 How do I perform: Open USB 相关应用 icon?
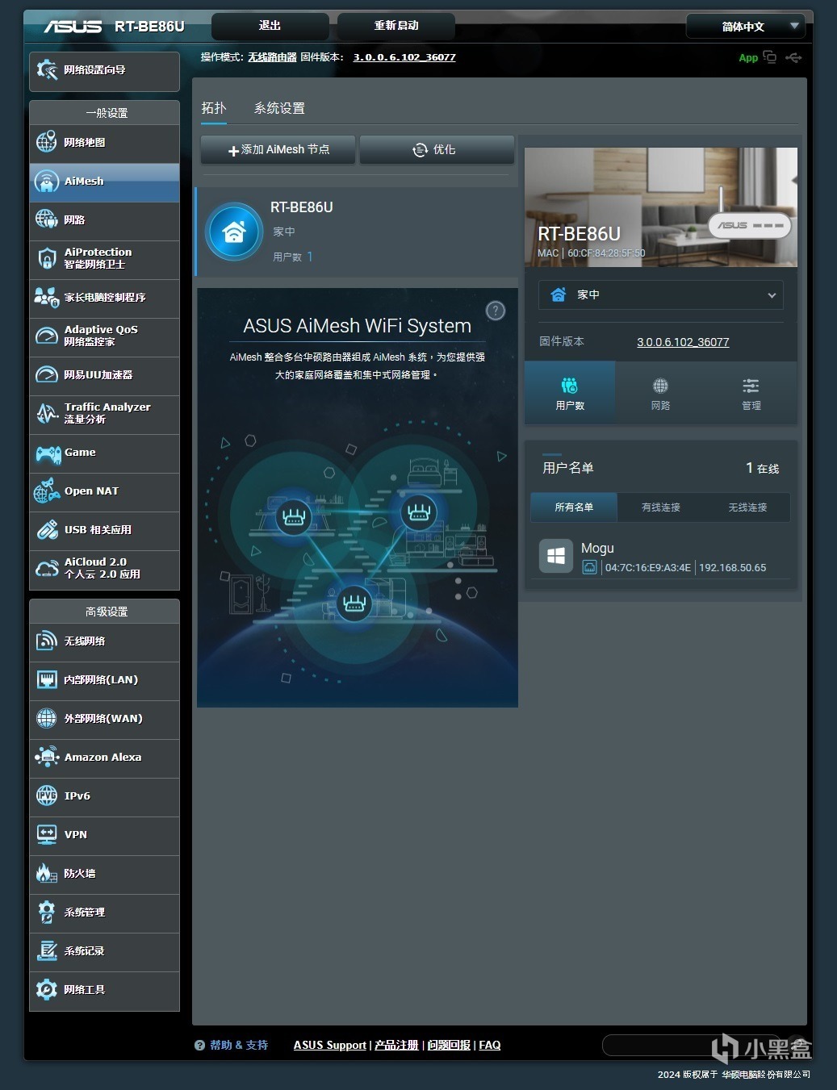[x=47, y=529]
